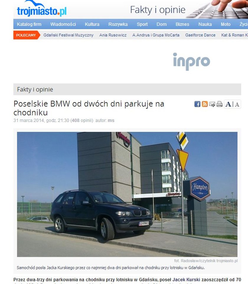Image resolution: width=248 pixels, height=284 pixels.
Task: Open the RSS feed icon
Action: point(205,104)
